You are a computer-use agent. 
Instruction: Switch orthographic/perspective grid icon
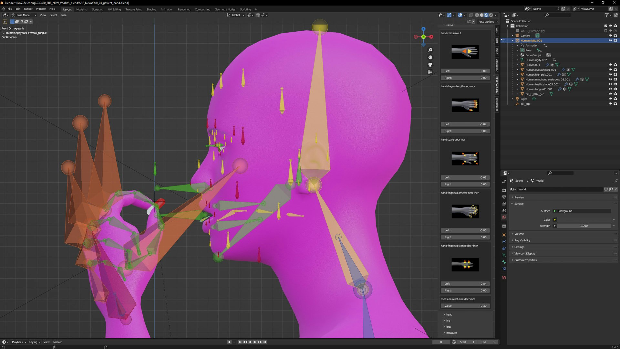point(430,72)
